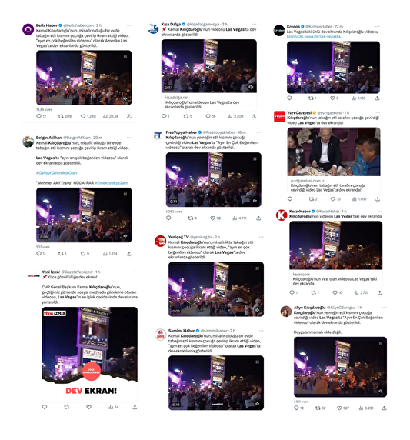View analytics on the Kronos tweet
Screen dimensions: 410x440
354,98
